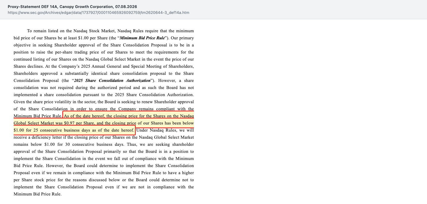The image size is (427, 204).
Task: Click the Proxy-Statement DEF 14A title
Action: [x=72, y=7]
